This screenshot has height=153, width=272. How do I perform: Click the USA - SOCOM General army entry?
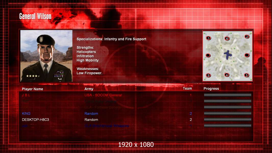pyautogui.click(x=103, y=95)
